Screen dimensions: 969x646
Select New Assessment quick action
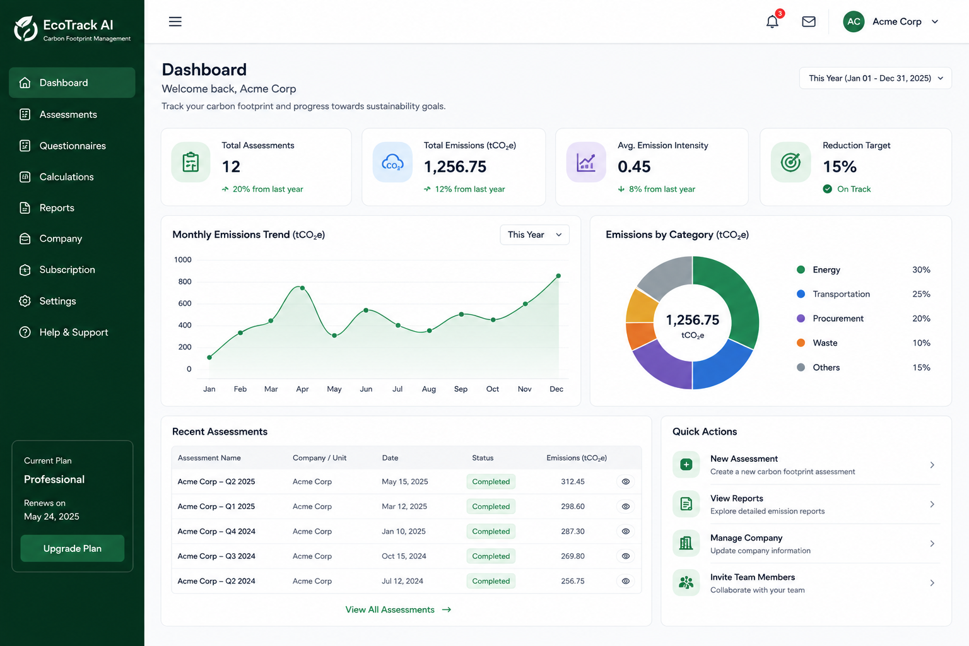(806, 465)
